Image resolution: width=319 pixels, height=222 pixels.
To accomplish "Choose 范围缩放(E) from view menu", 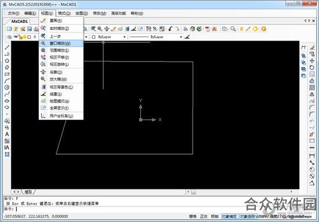I will click(x=61, y=50).
